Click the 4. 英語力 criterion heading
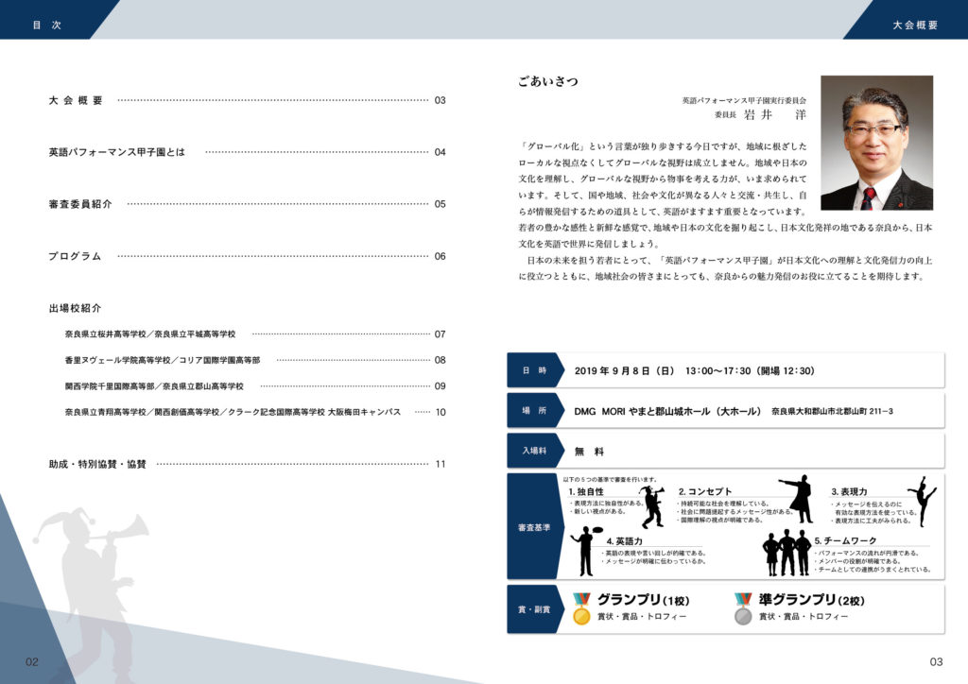 (624, 541)
